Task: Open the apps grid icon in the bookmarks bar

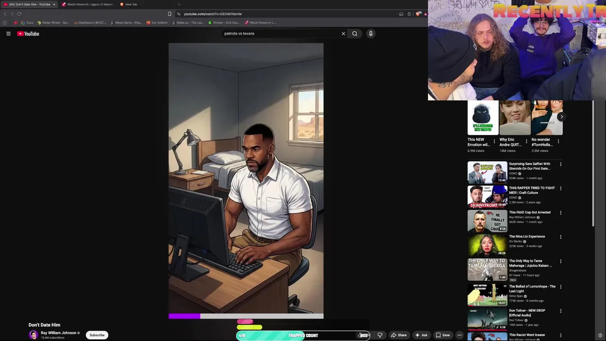Action: 5,23
